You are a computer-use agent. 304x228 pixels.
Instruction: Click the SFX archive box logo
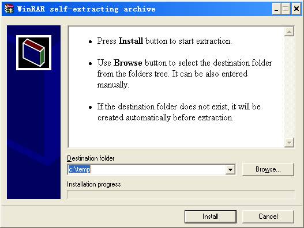point(33,52)
